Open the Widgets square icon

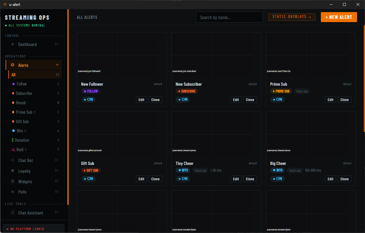13,181
